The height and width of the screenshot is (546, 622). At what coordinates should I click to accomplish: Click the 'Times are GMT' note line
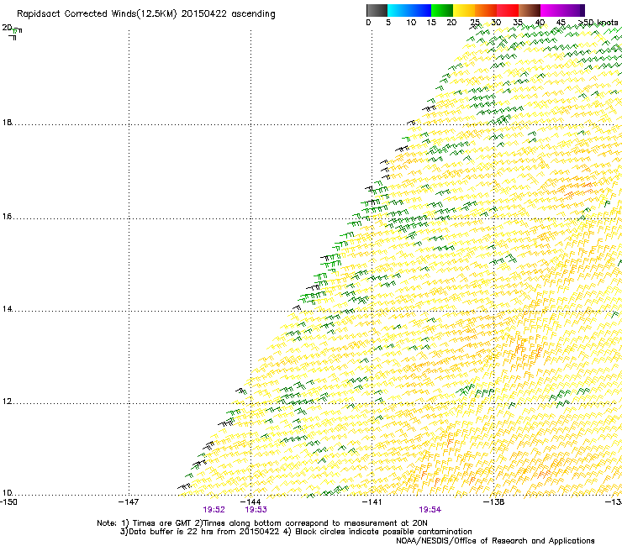[x=262, y=523]
